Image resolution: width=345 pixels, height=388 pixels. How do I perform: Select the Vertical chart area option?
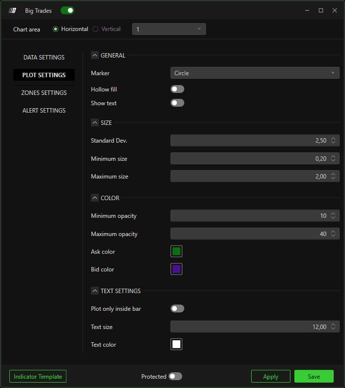coord(95,29)
